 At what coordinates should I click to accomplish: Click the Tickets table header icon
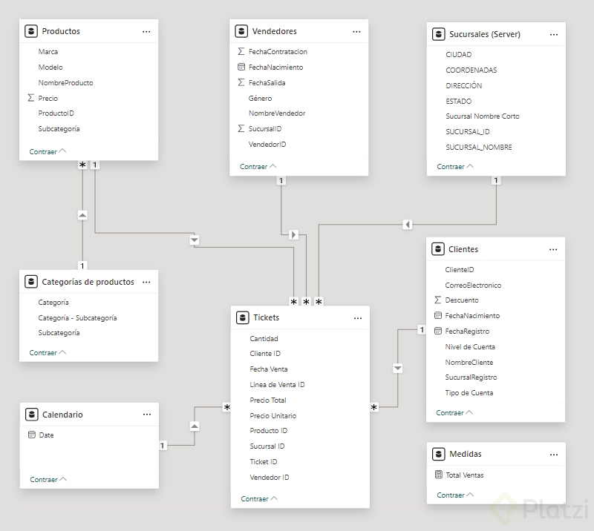242,317
